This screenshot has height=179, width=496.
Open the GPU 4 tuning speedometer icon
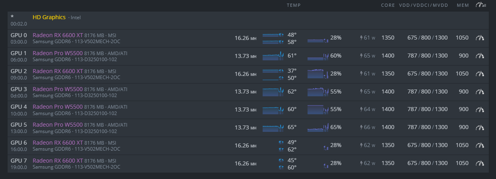coord(480,109)
